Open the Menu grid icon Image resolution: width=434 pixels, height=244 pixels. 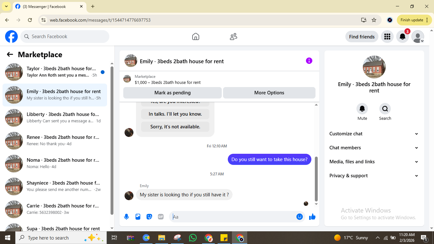(387, 37)
